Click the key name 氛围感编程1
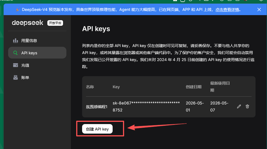 tap(97, 107)
